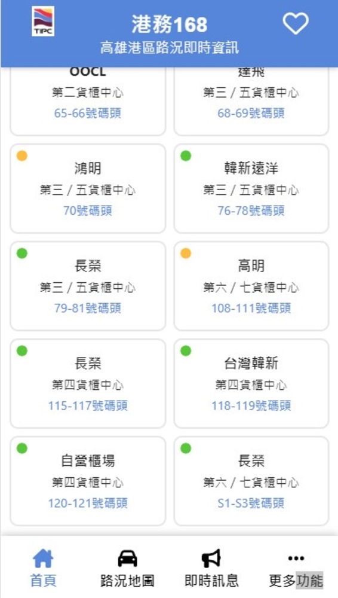Open 65-66號碼頭 link on OOCL card
The width and height of the screenshot is (338, 598).
(x=88, y=113)
